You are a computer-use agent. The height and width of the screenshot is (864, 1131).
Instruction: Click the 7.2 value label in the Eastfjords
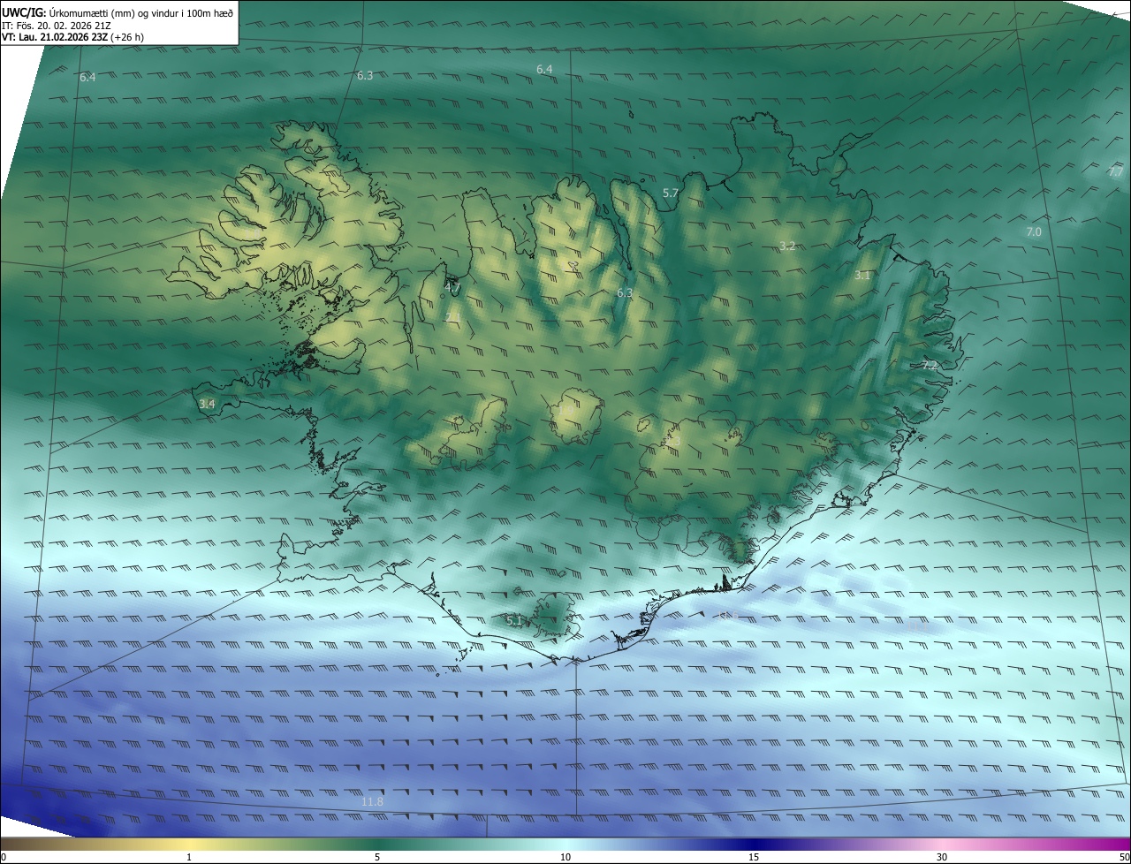(930, 365)
